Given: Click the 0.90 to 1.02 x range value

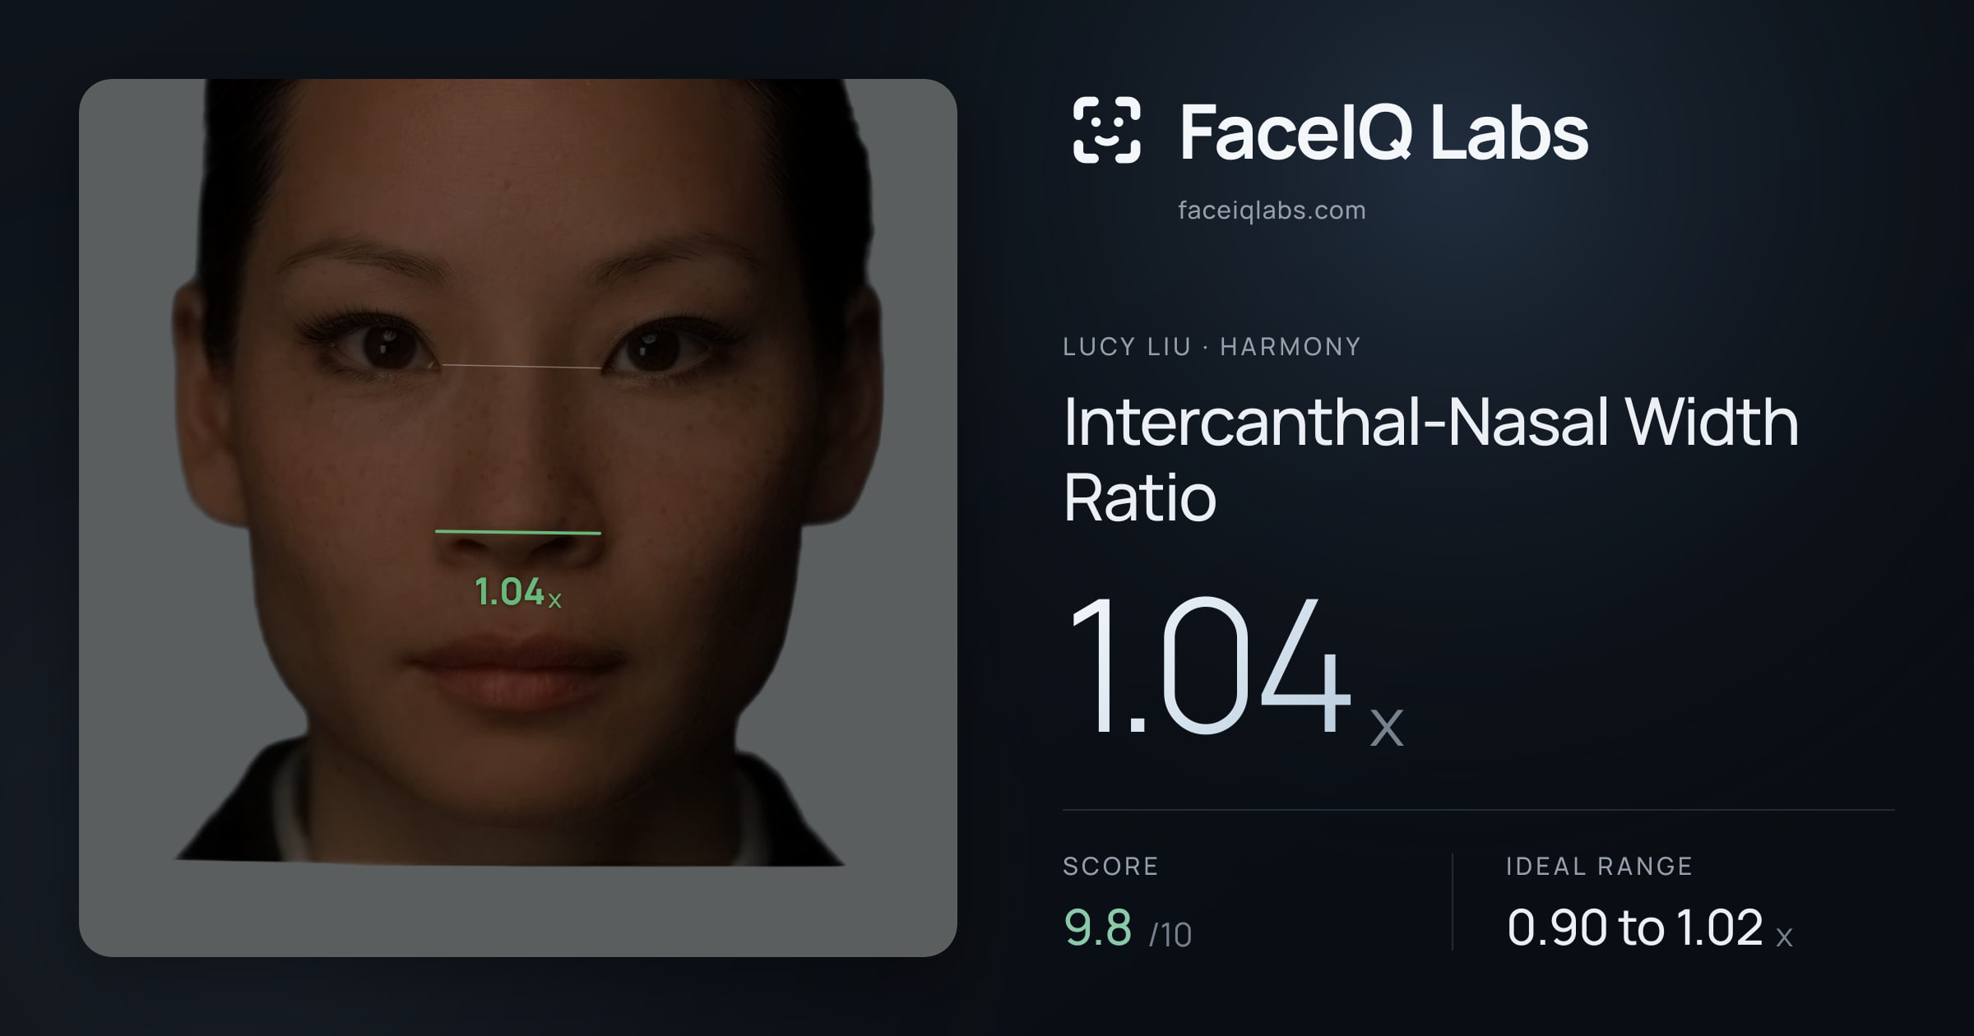Looking at the screenshot, I should [x=1649, y=928].
